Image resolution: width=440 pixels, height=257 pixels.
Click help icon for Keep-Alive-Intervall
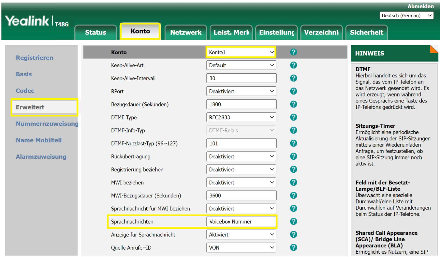293,78
